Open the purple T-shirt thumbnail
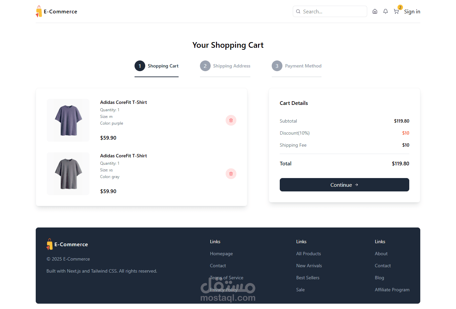The image size is (456, 309). coord(68,120)
